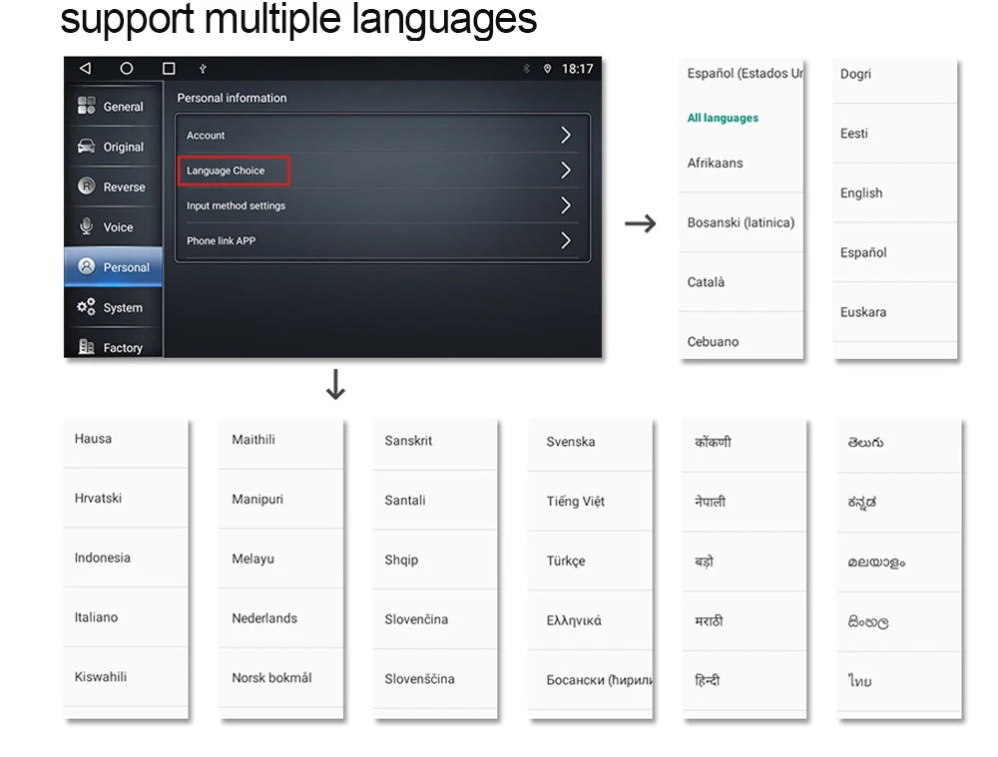This screenshot has width=998, height=757.
Task: Select Tiếng Việt language
Action: point(590,502)
